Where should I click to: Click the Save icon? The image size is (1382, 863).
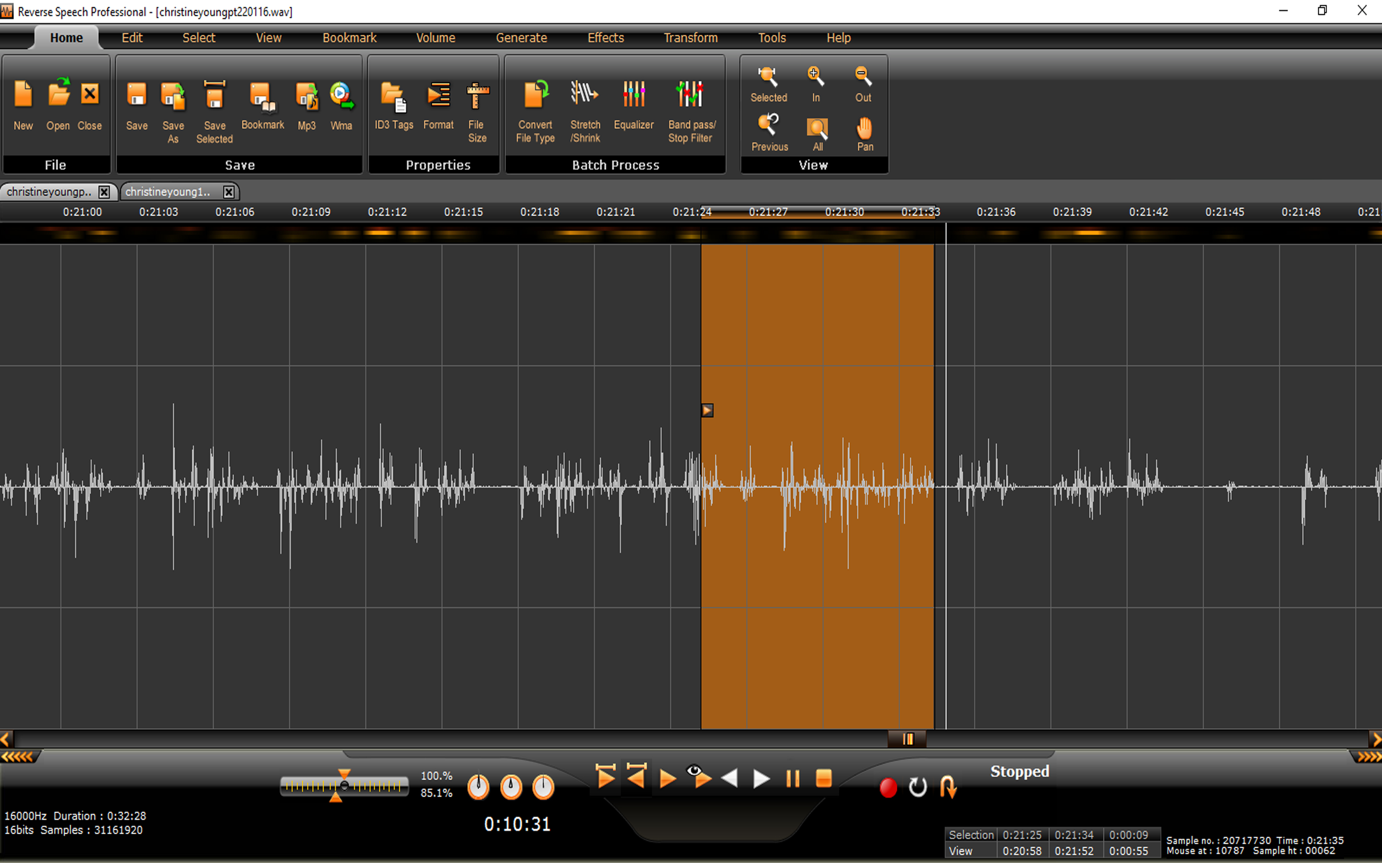[x=136, y=95]
